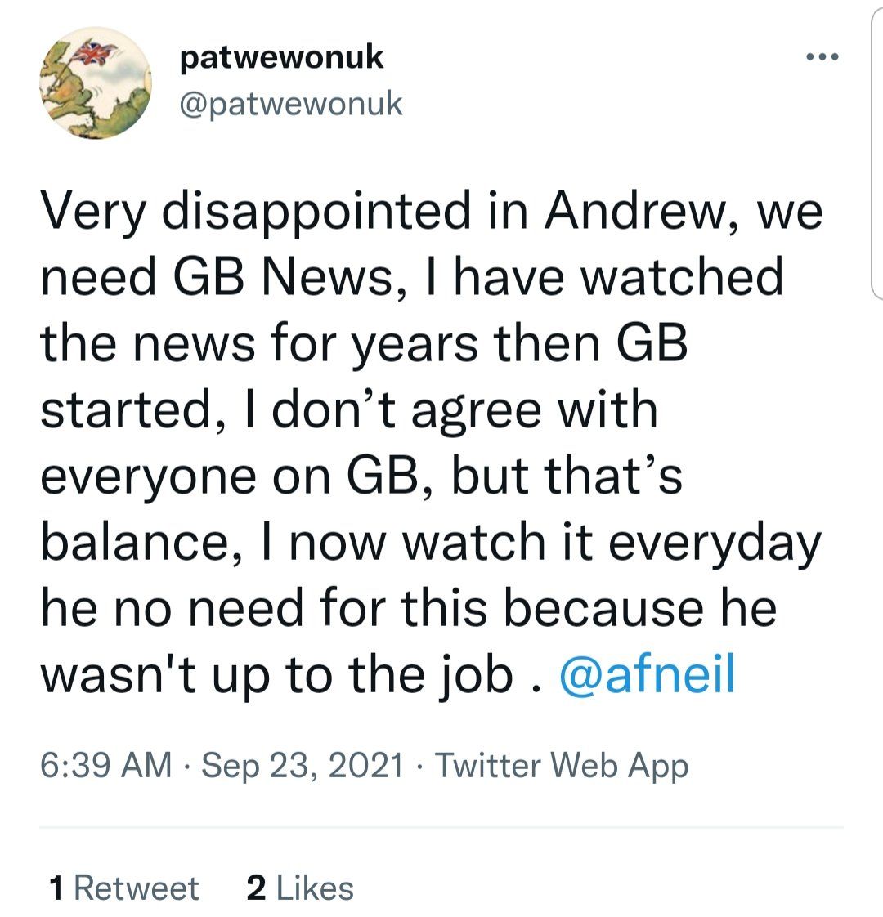Click the grey @patwewonuk handle
883x917 pixels.
[290, 104]
